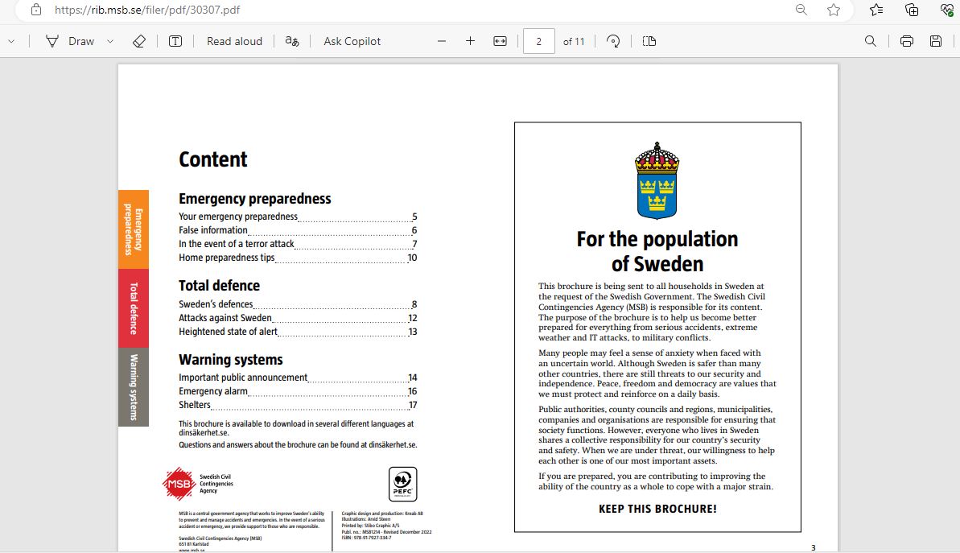This screenshot has height=553, width=960.
Task: Click the site info lock icon
Action: [36, 10]
